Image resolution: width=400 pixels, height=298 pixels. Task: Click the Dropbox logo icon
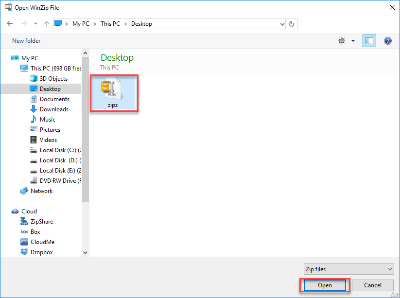[24, 252]
